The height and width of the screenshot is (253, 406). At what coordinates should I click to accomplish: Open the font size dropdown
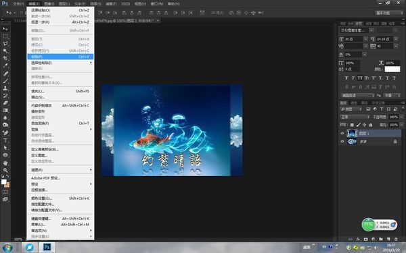point(365,38)
